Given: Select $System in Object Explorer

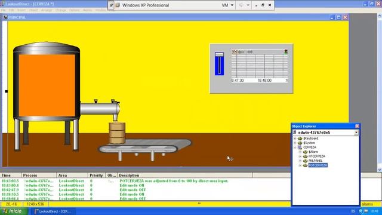Looking at the screenshot, I should click(309, 143).
